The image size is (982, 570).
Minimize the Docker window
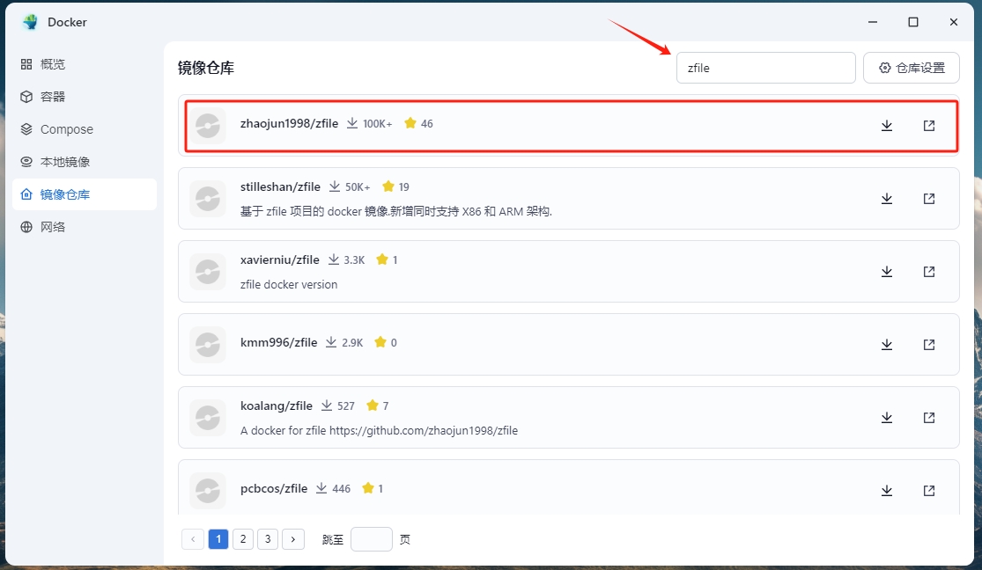[x=873, y=22]
